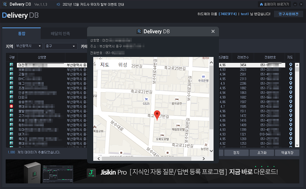Select row with review count 1321
The width and height of the screenshot is (306, 189).
click(243, 134)
